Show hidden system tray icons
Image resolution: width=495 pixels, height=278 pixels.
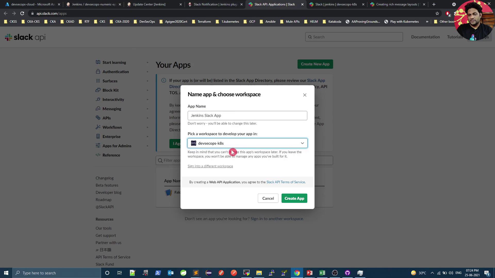(432, 273)
